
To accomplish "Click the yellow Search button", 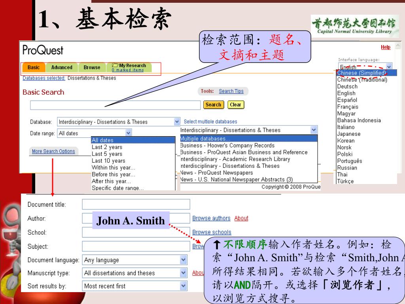I will tap(213, 104).
